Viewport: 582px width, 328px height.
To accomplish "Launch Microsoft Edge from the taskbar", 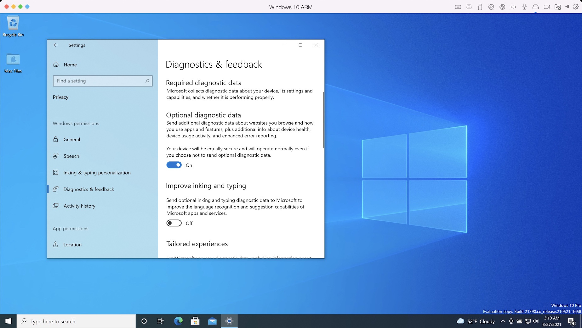I will (178, 321).
